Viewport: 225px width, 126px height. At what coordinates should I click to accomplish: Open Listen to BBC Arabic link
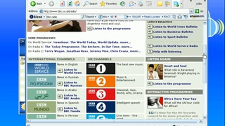click(72, 97)
